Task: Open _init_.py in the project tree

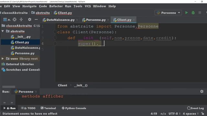Action: pyautogui.click(x=20, y=37)
